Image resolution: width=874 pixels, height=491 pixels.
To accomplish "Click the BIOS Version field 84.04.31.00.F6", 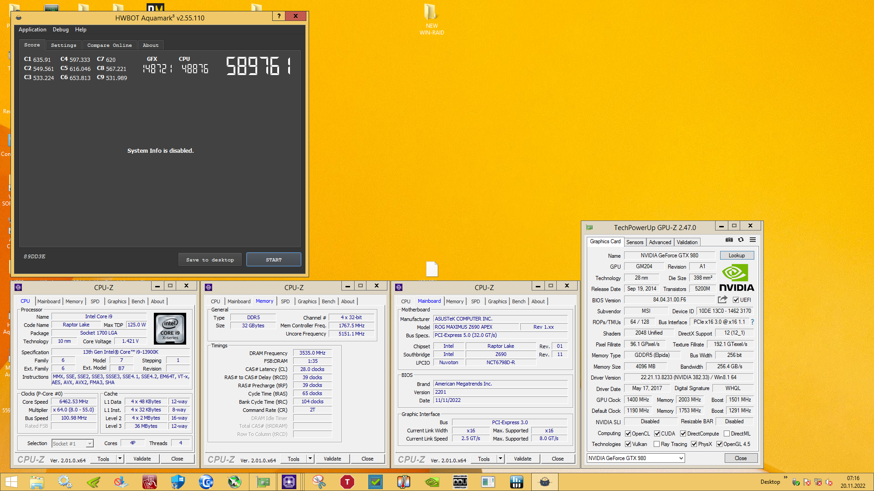I will (669, 300).
